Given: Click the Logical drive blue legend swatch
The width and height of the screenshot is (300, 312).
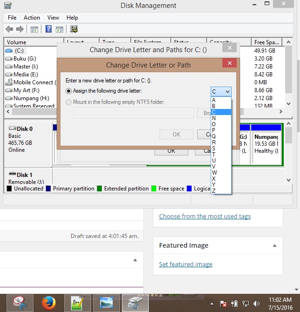Looking at the screenshot, I should (189, 189).
